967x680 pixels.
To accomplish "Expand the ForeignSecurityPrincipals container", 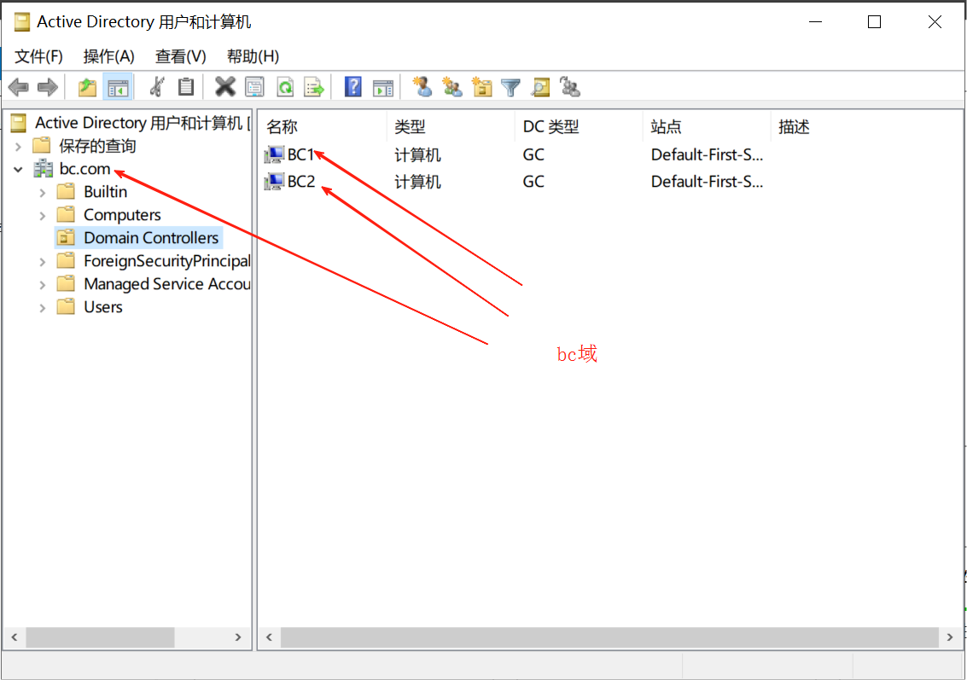I will [x=42, y=262].
